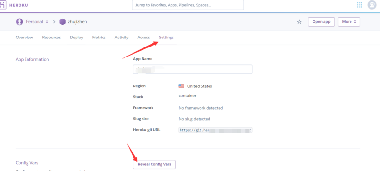The image size is (380, 171).
Task: Switch to the Deploy tab
Action: click(76, 38)
